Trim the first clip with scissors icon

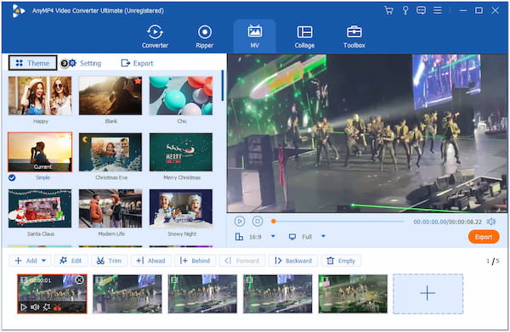coord(57,307)
